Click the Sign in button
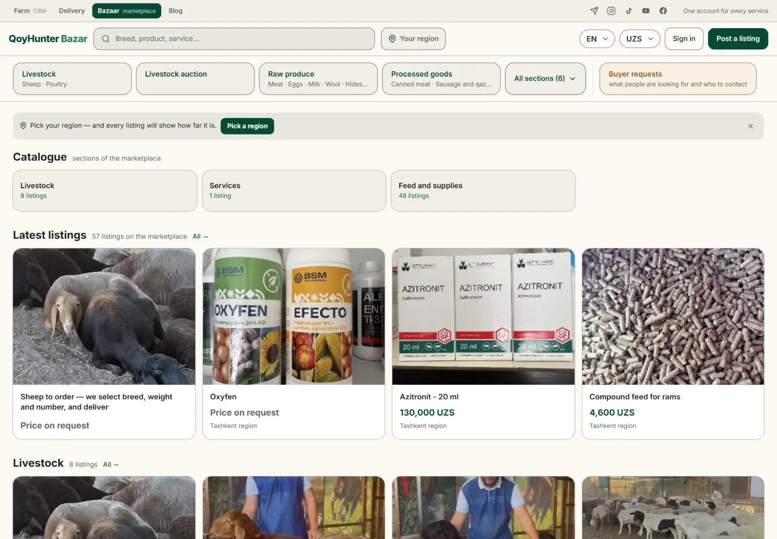Viewport: 777px width, 539px height. point(684,39)
